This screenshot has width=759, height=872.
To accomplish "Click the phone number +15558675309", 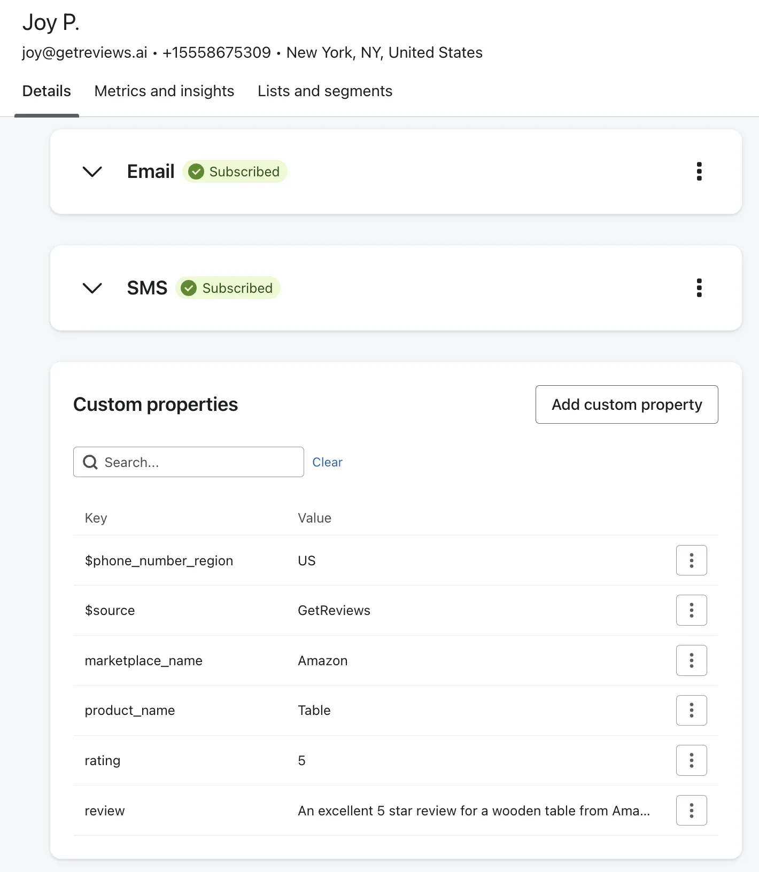I will [217, 52].
